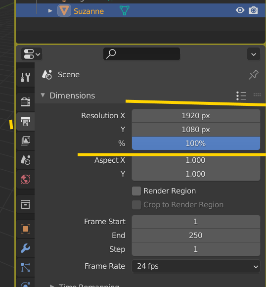The image size is (266, 287).
Task: Collapse the Dimensions panel
Action: coord(43,95)
